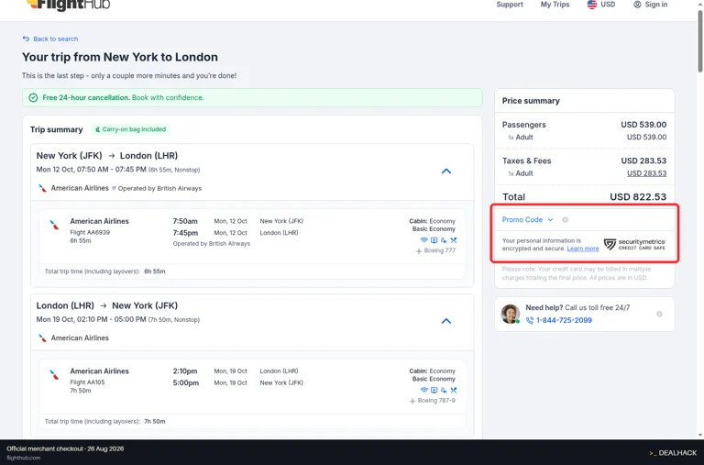Click the US flag currency icon
This screenshot has height=465, width=704.
[x=592, y=5]
